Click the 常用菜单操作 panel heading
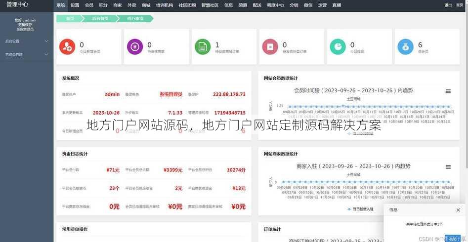Screen dimensions: 468x242 (75, 229)
